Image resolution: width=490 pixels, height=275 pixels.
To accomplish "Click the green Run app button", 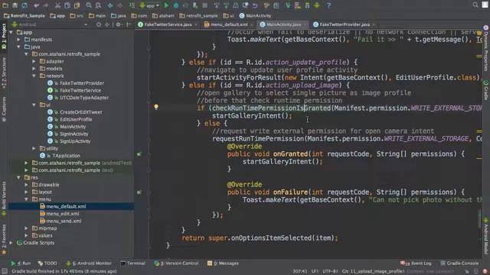I will [166, 5].
